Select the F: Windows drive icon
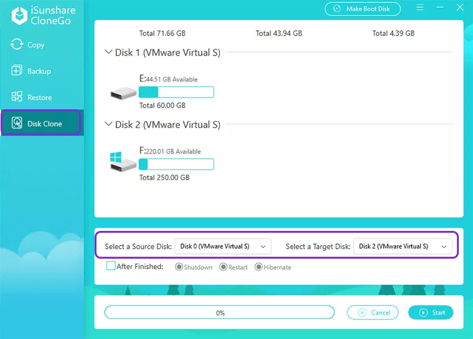 (123, 162)
